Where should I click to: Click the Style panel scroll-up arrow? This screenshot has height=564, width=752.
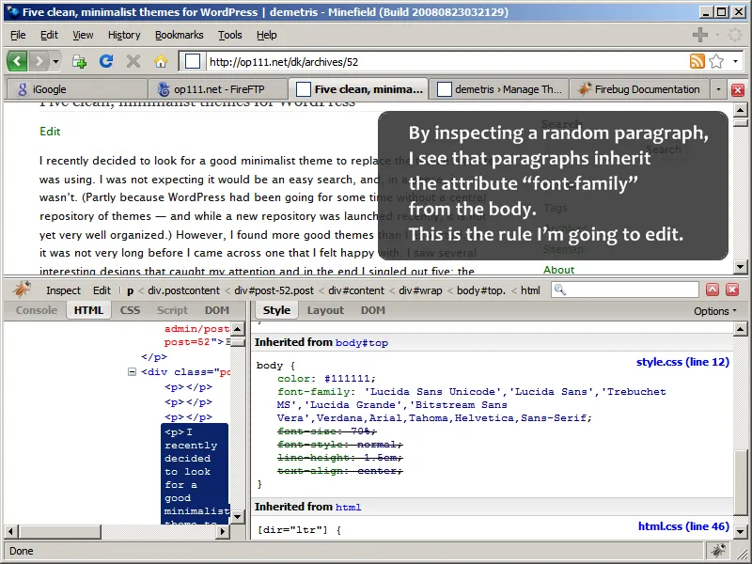pos(740,329)
